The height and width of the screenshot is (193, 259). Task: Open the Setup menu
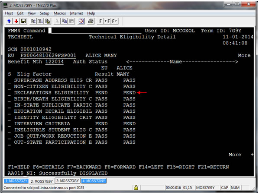pos(45,13)
